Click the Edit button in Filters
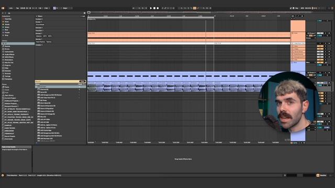This screenshot has height=188, width=335. (x=83, y=16)
